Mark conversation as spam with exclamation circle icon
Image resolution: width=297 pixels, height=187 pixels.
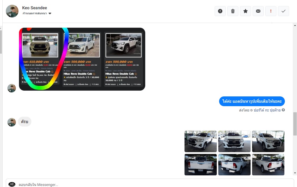point(220,11)
